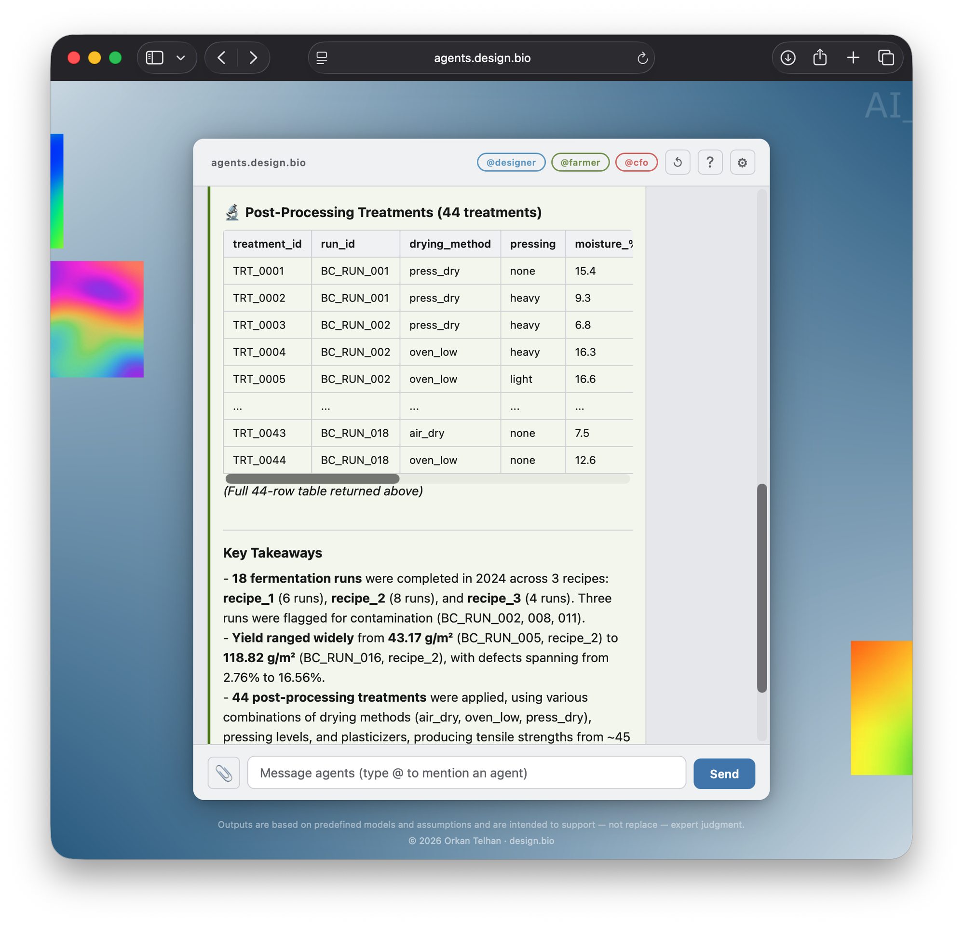The width and height of the screenshot is (963, 926).
Task: Mention the @cfo agent
Action: tap(636, 162)
